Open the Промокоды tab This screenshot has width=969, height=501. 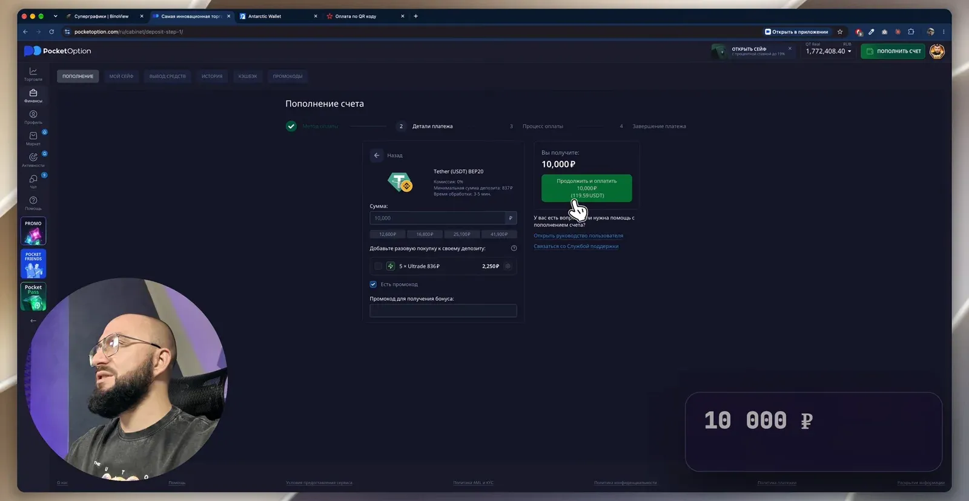coord(288,76)
